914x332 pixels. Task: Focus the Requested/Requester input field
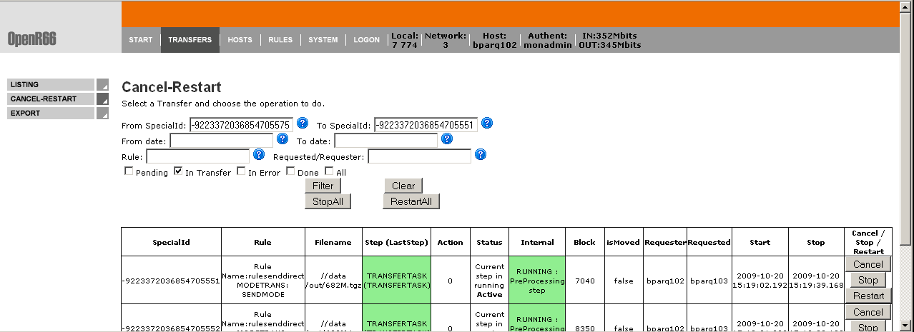point(420,156)
